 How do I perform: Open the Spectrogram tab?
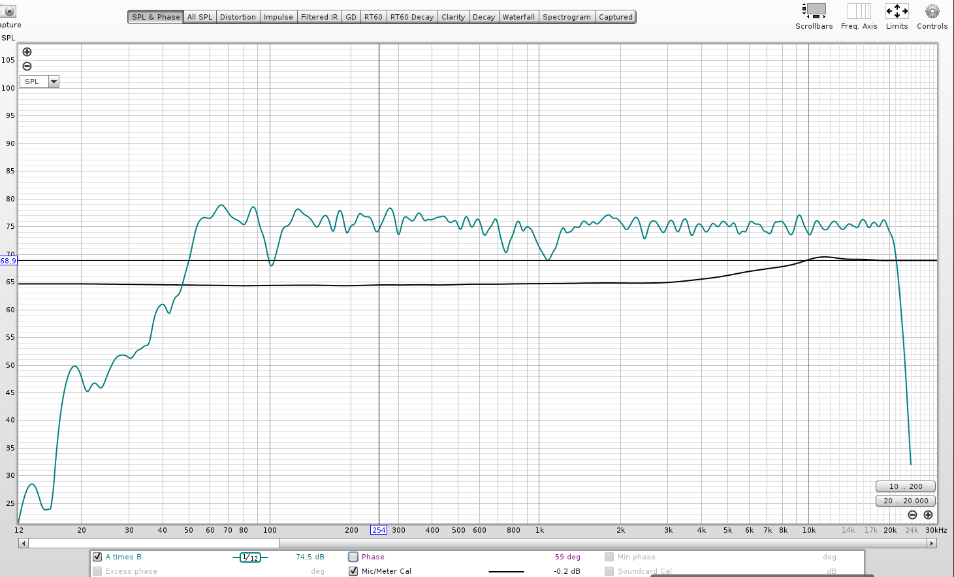pyautogui.click(x=567, y=17)
